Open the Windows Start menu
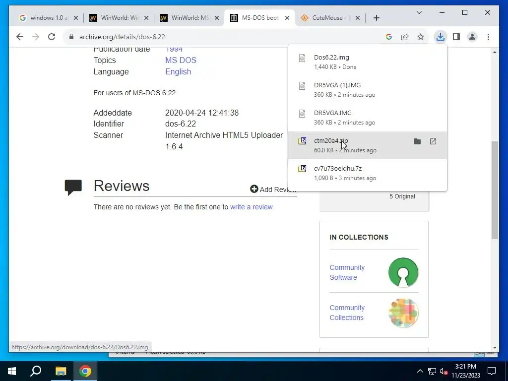Image resolution: width=508 pixels, height=381 pixels. pos(12,371)
